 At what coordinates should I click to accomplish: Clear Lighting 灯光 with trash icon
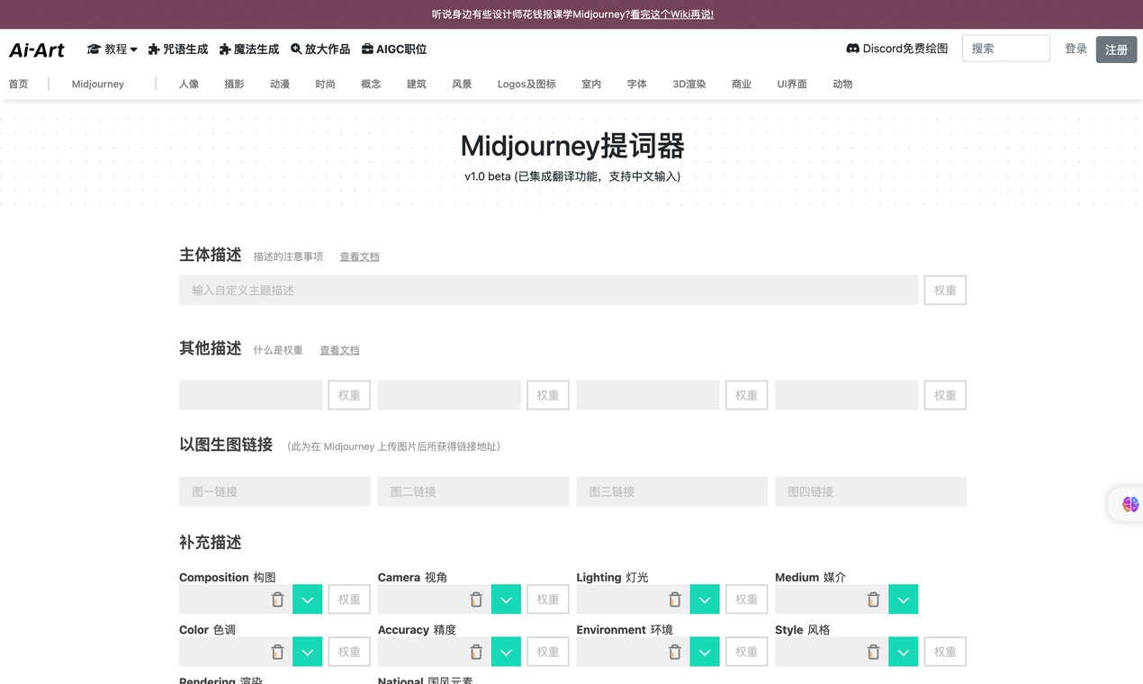(x=675, y=599)
